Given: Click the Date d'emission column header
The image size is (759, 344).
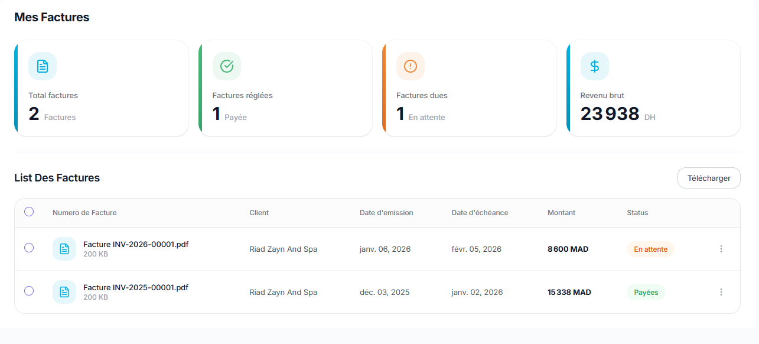Looking at the screenshot, I should click(x=386, y=213).
